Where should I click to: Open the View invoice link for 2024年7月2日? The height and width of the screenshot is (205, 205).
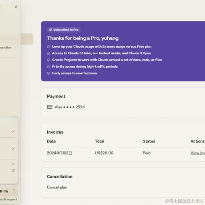tap(198, 153)
